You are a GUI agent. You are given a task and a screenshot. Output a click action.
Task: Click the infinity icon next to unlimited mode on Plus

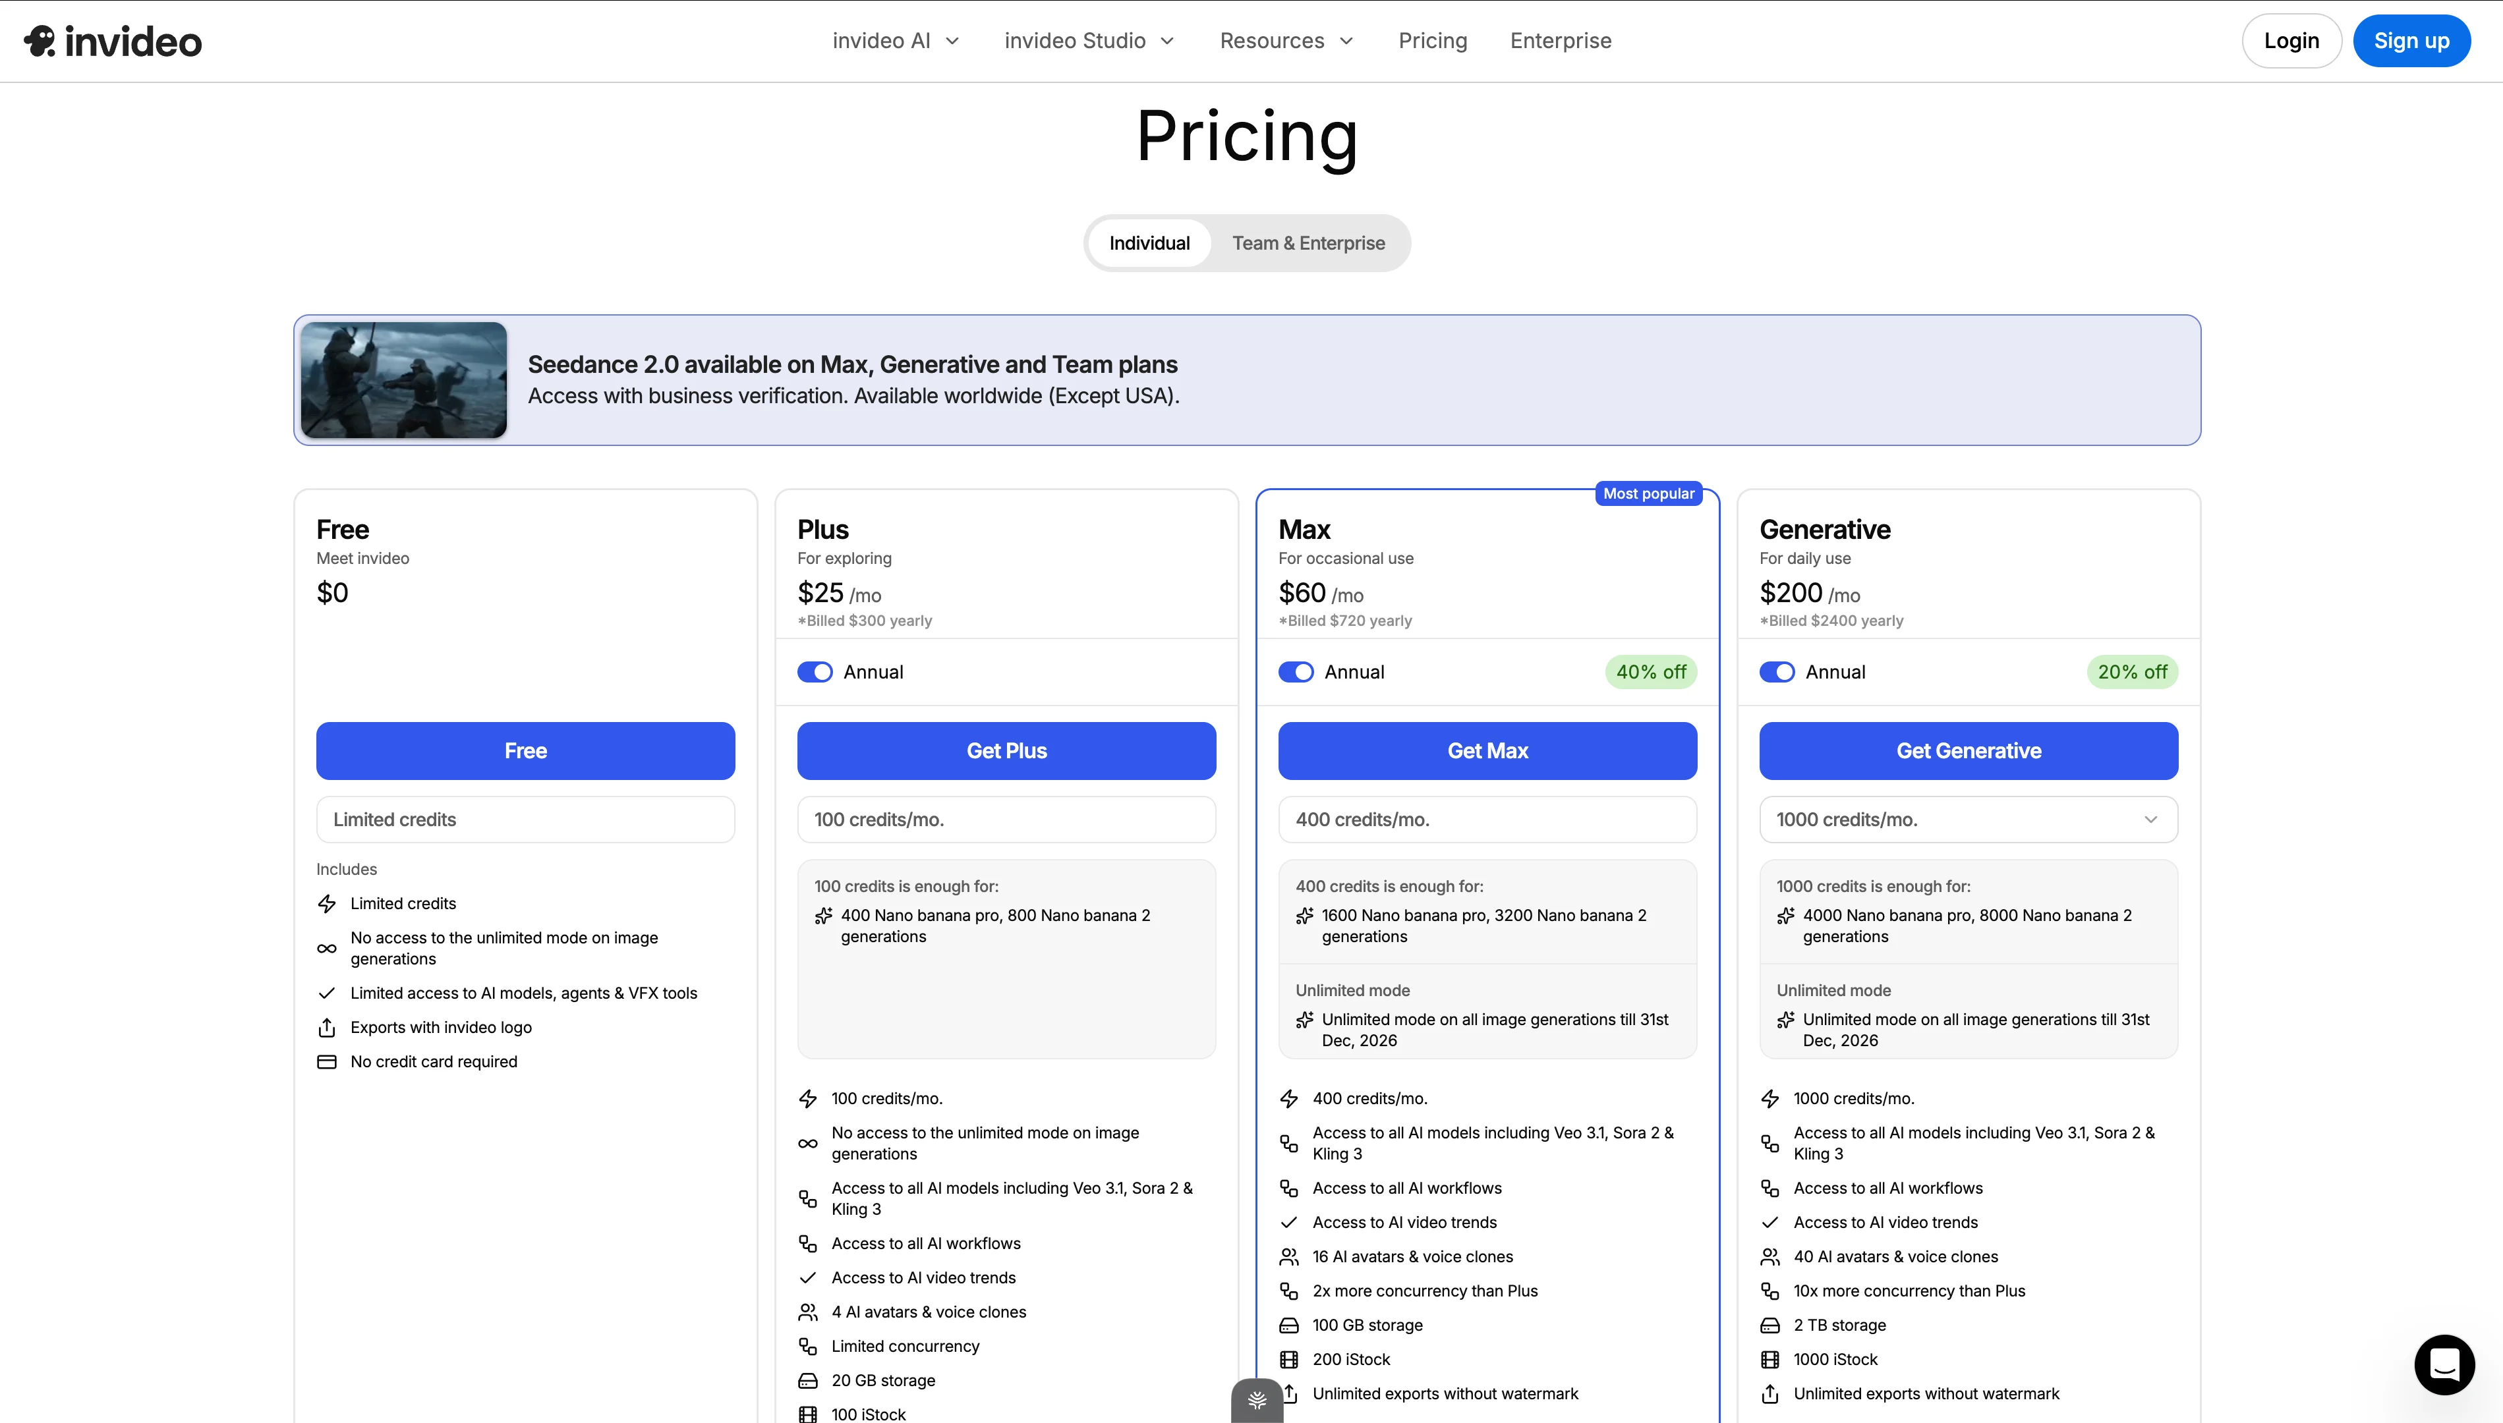pos(807,1144)
